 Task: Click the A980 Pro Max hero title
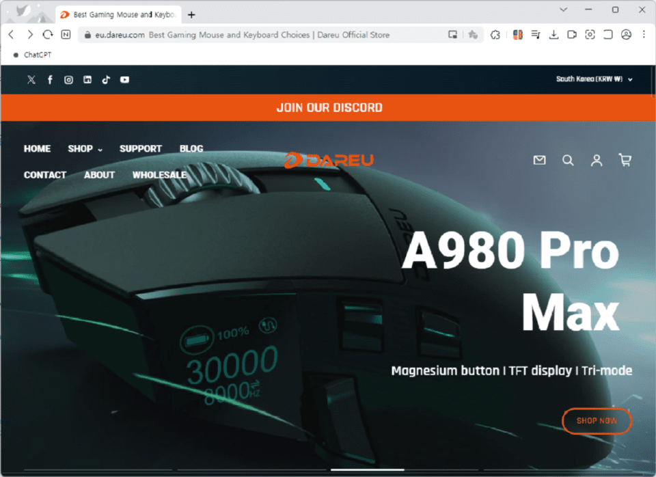(510, 281)
